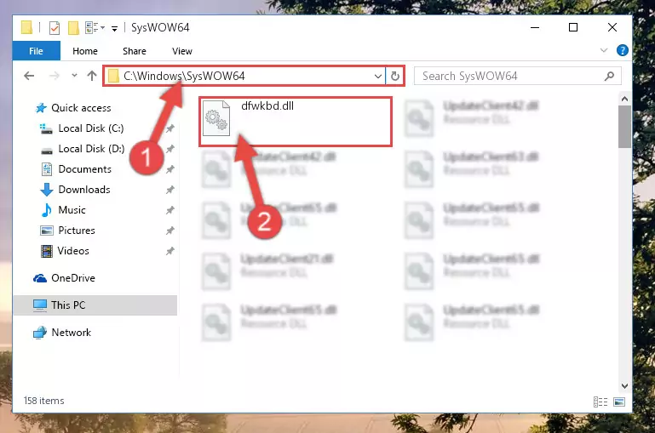Go back with the left arrow

(x=29, y=76)
